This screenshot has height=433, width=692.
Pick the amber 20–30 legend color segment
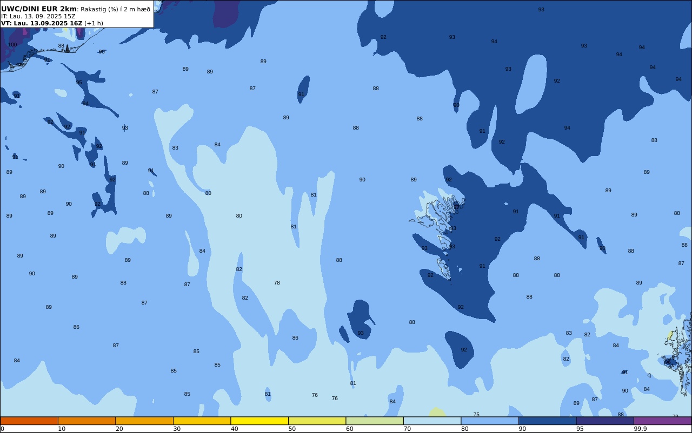(x=144, y=421)
